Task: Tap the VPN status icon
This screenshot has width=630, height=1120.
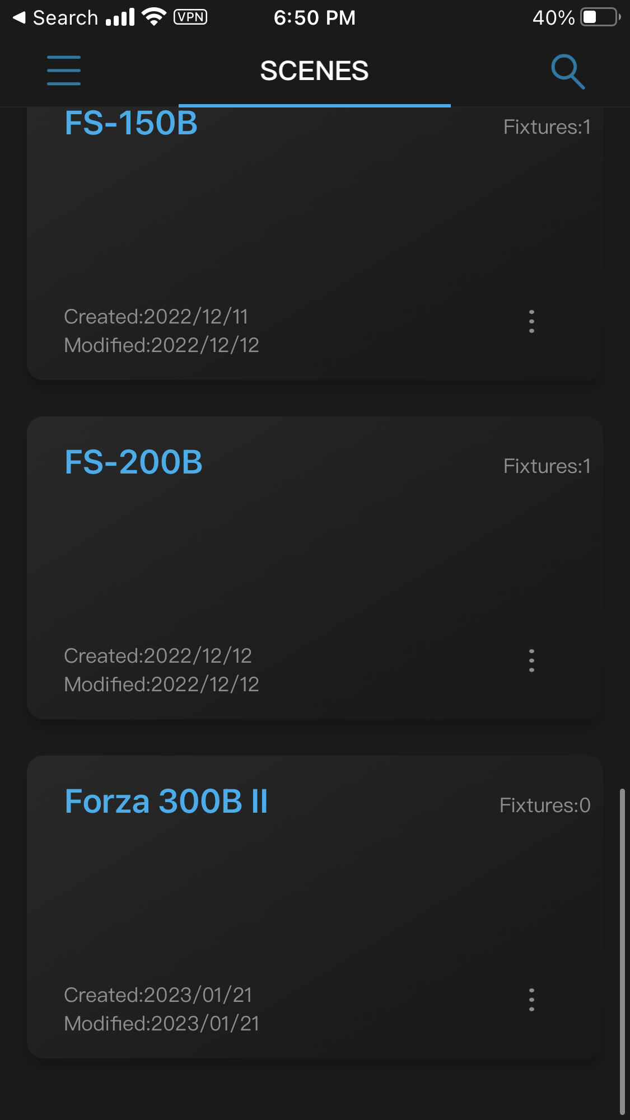Action: [190, 17]
